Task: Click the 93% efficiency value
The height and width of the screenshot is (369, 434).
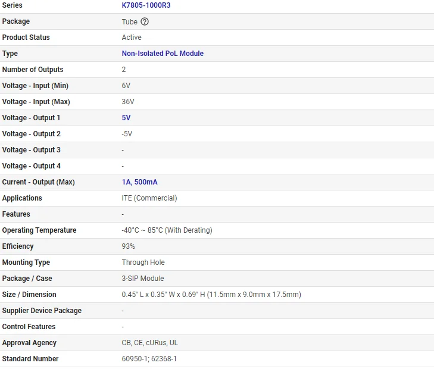Action: pos(129,246)
